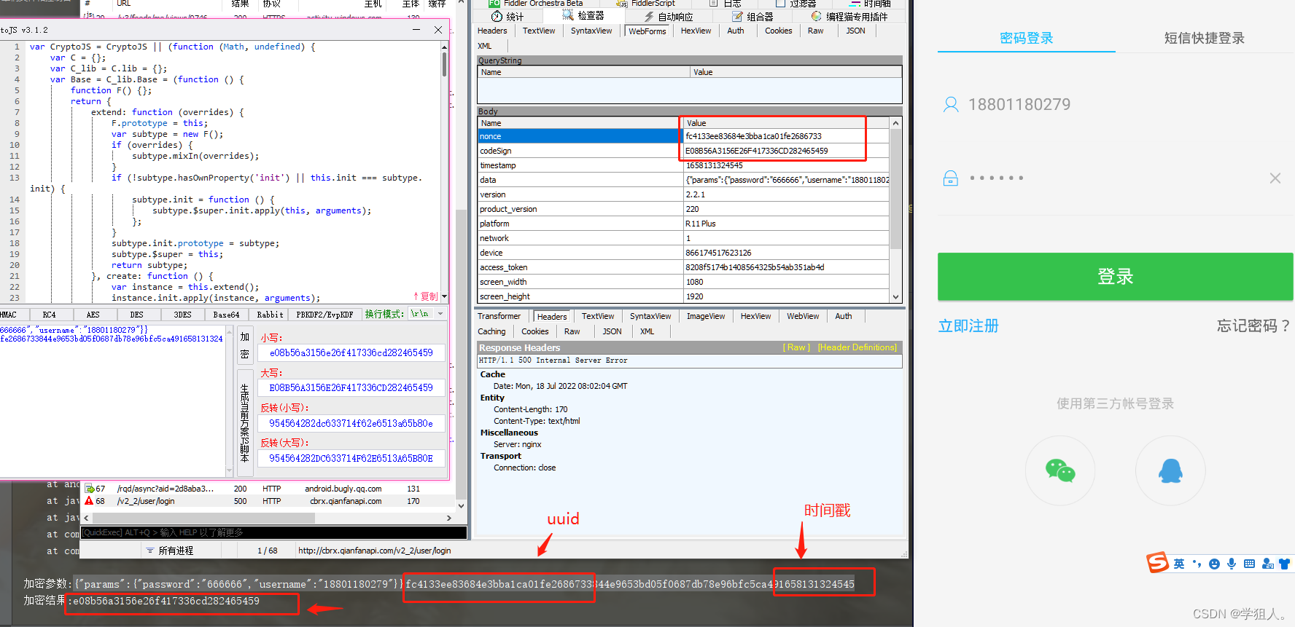Open the 时间轴 timeline tab
This screenshot has width=1295, height=627.
[871, 4]
